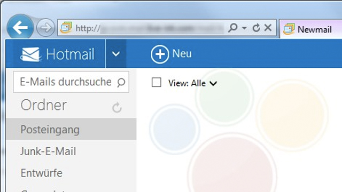
Task: Open the address bar autocomplete dropdown arrow
Action: [x=244, y=28]
